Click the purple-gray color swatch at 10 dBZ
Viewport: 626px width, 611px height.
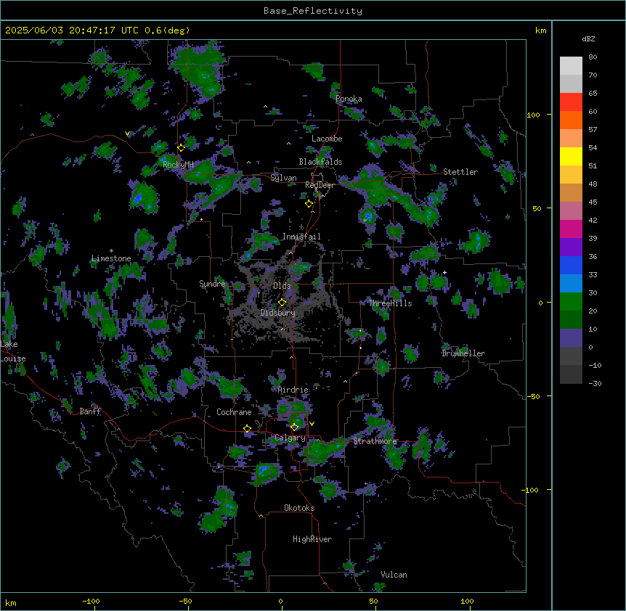(x=571, y=338)
